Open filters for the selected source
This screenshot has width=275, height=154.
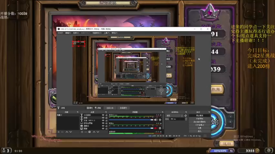click(x=98, y=108)
